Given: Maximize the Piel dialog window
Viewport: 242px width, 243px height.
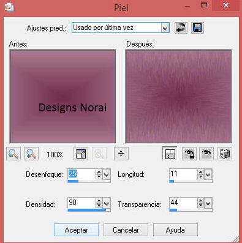Looking at the screenshot, I should coord(204,6).
